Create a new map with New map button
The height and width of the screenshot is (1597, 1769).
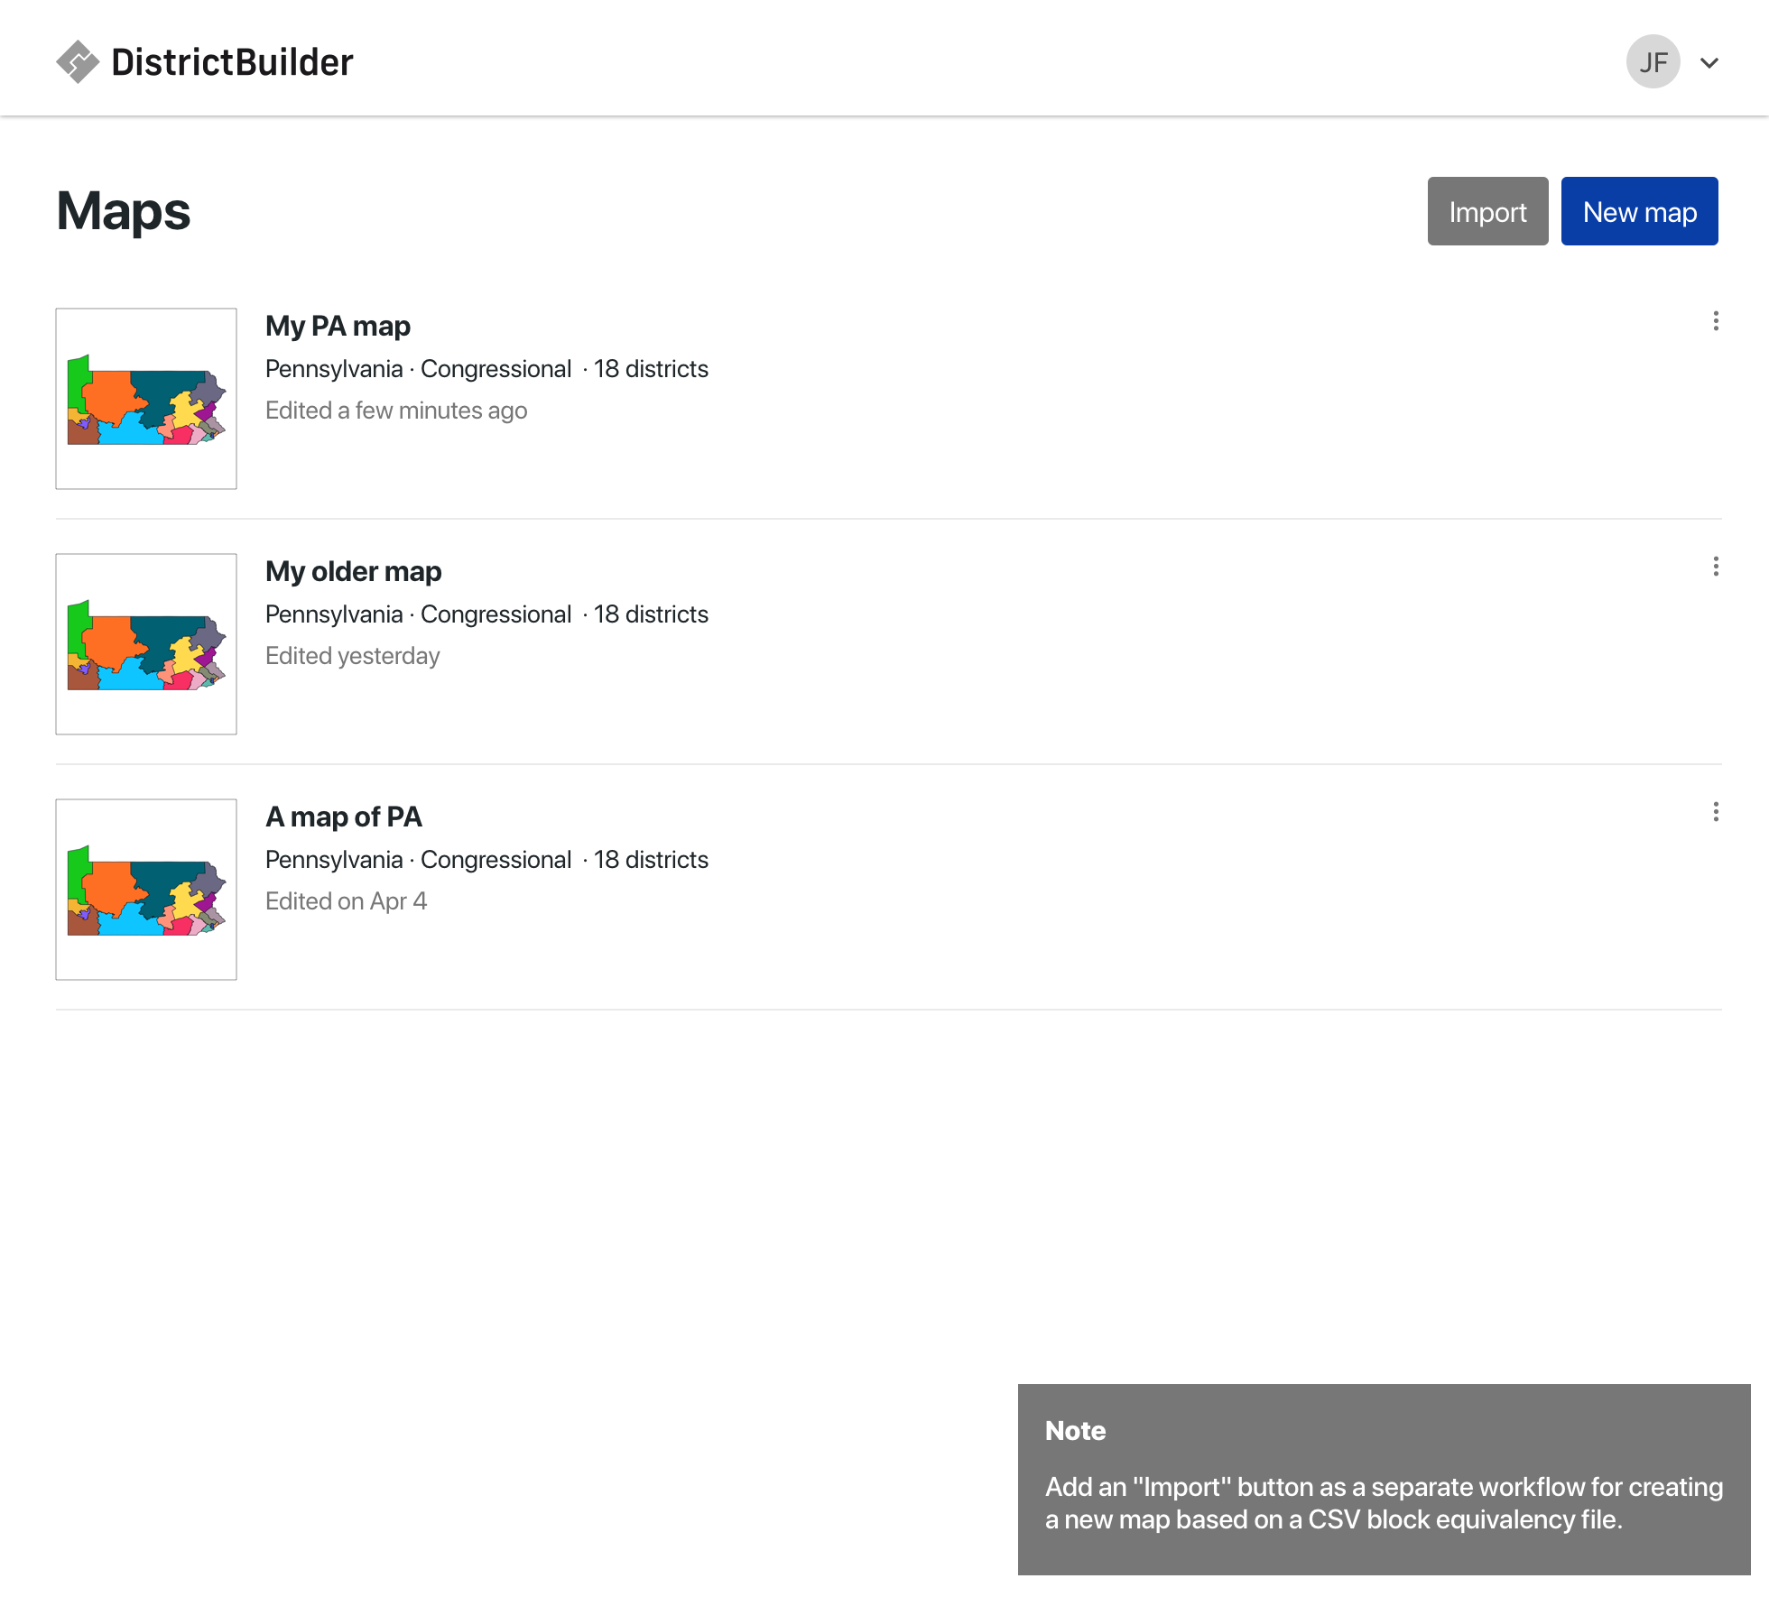[x=1639, y=211]
